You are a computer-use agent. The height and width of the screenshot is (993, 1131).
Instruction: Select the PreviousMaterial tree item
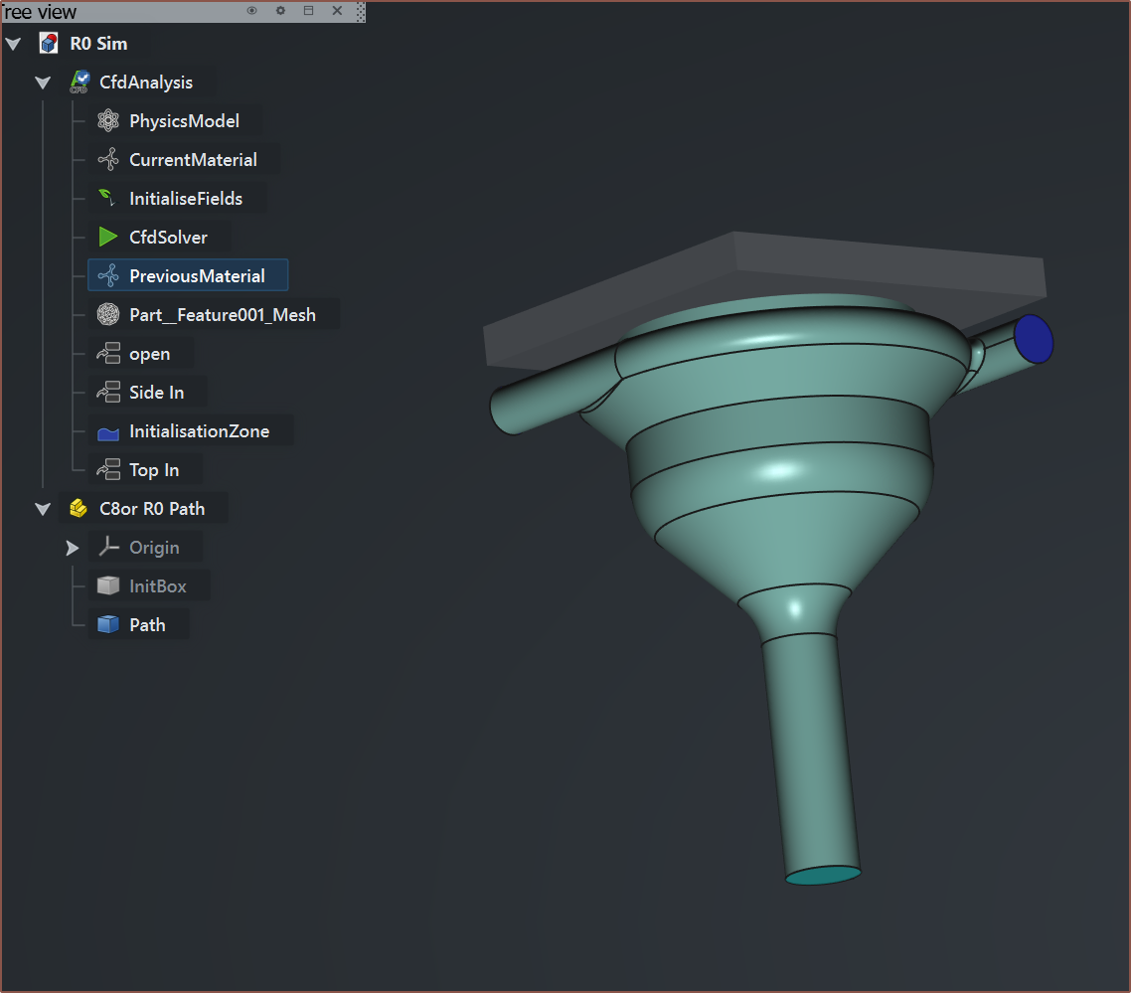pos(197,276)
